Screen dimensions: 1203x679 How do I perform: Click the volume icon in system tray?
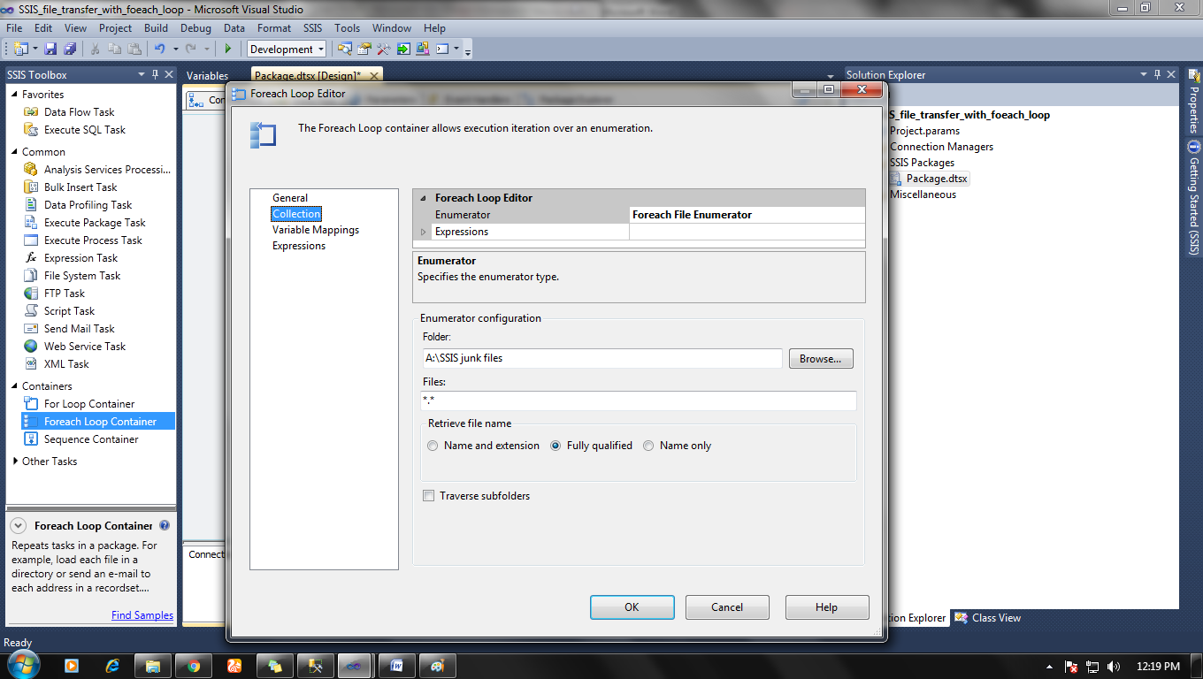(1113, 667)
